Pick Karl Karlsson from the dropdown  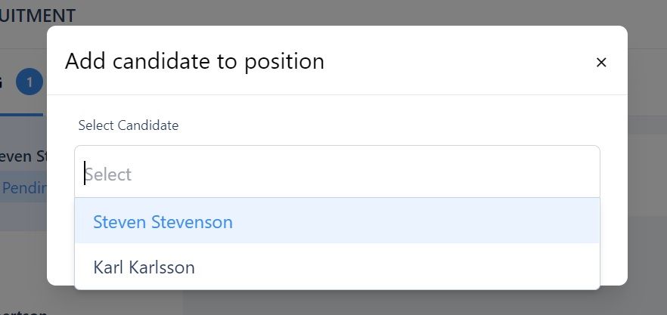[x=144, y=267]
